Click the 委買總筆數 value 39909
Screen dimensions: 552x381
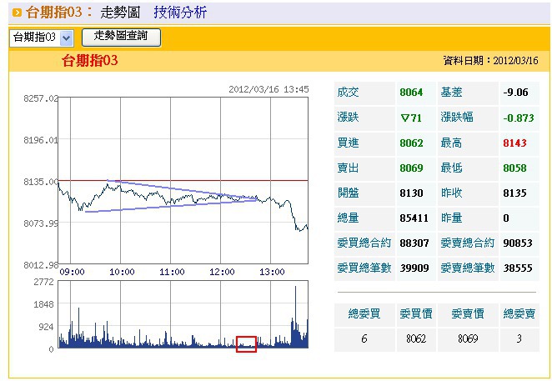414,268
